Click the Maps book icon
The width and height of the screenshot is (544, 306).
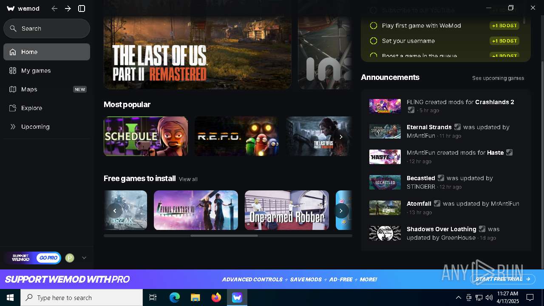coord(13,89)
